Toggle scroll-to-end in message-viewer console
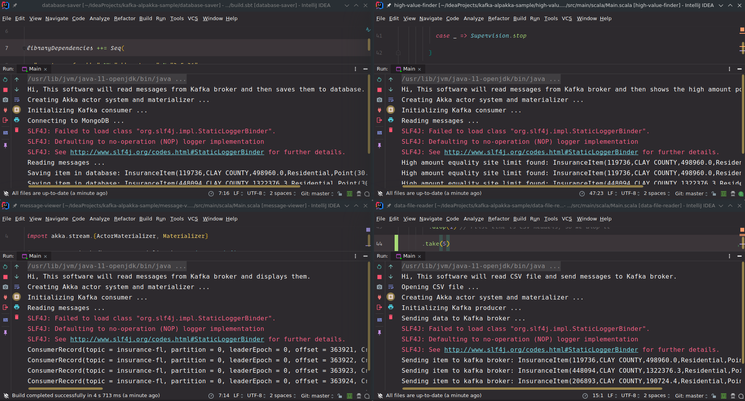Viewport: 745px width, 401px height. 17,297
